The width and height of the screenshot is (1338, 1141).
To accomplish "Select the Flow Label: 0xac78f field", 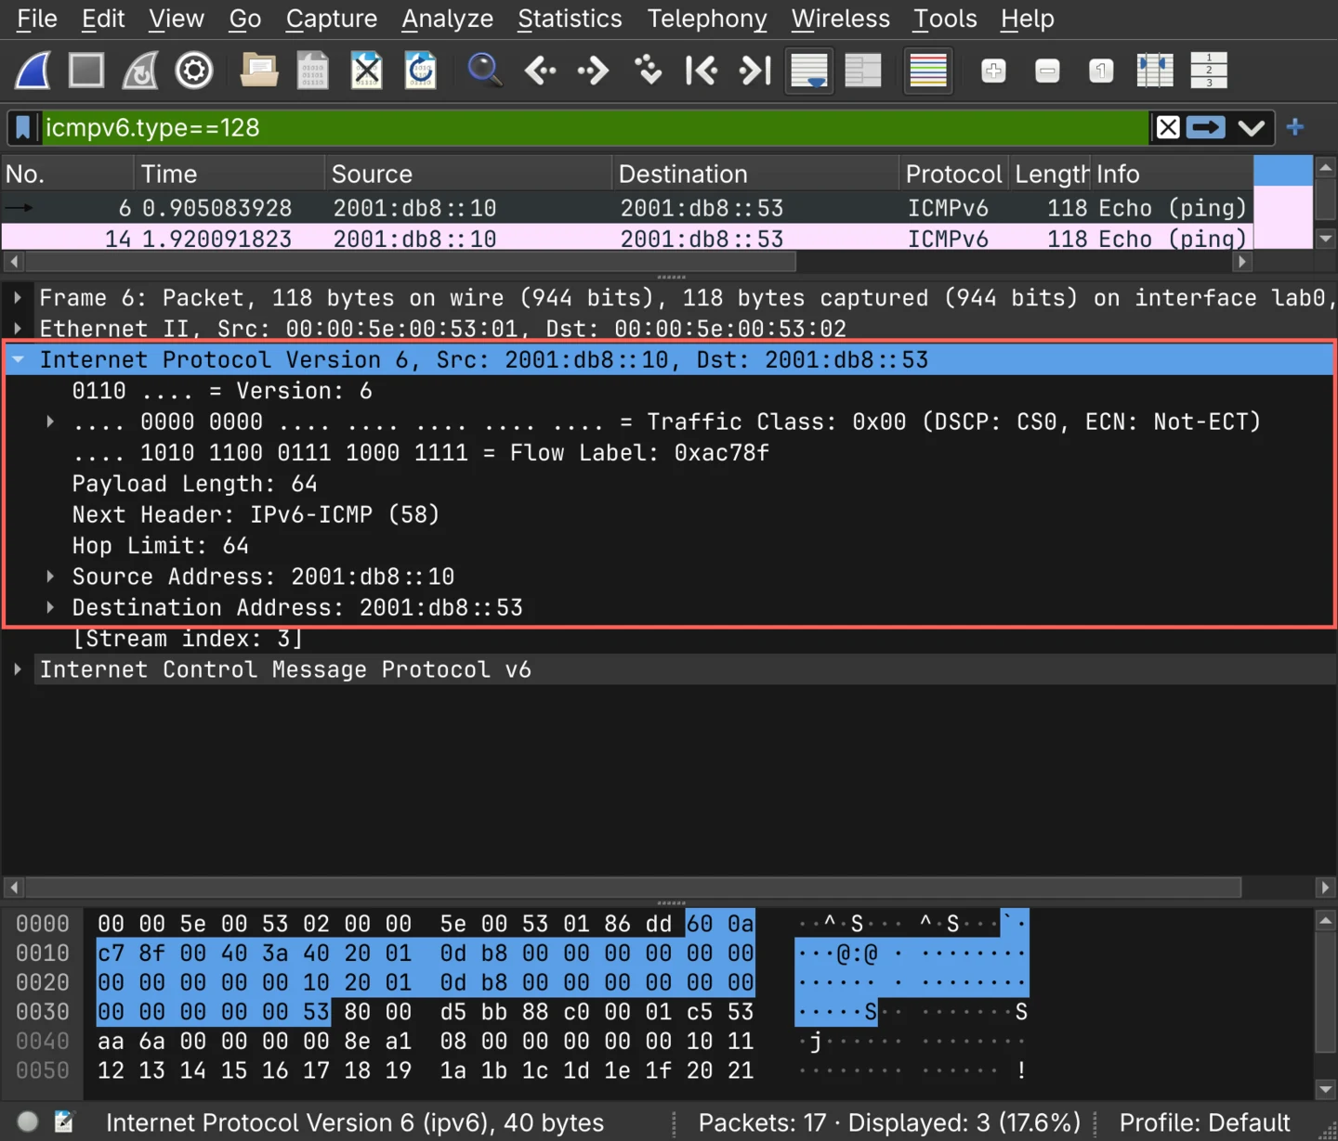I will [x=669, y=452].
